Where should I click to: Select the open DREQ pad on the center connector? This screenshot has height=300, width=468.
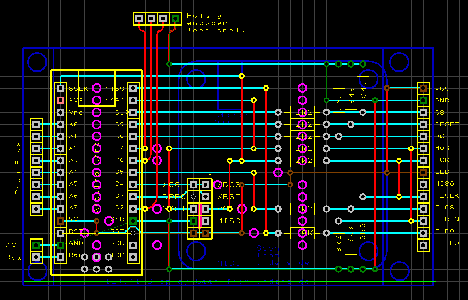193,196
